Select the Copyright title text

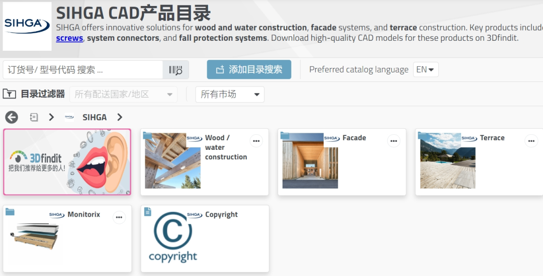pyautogui.click(x=221, y=215)
